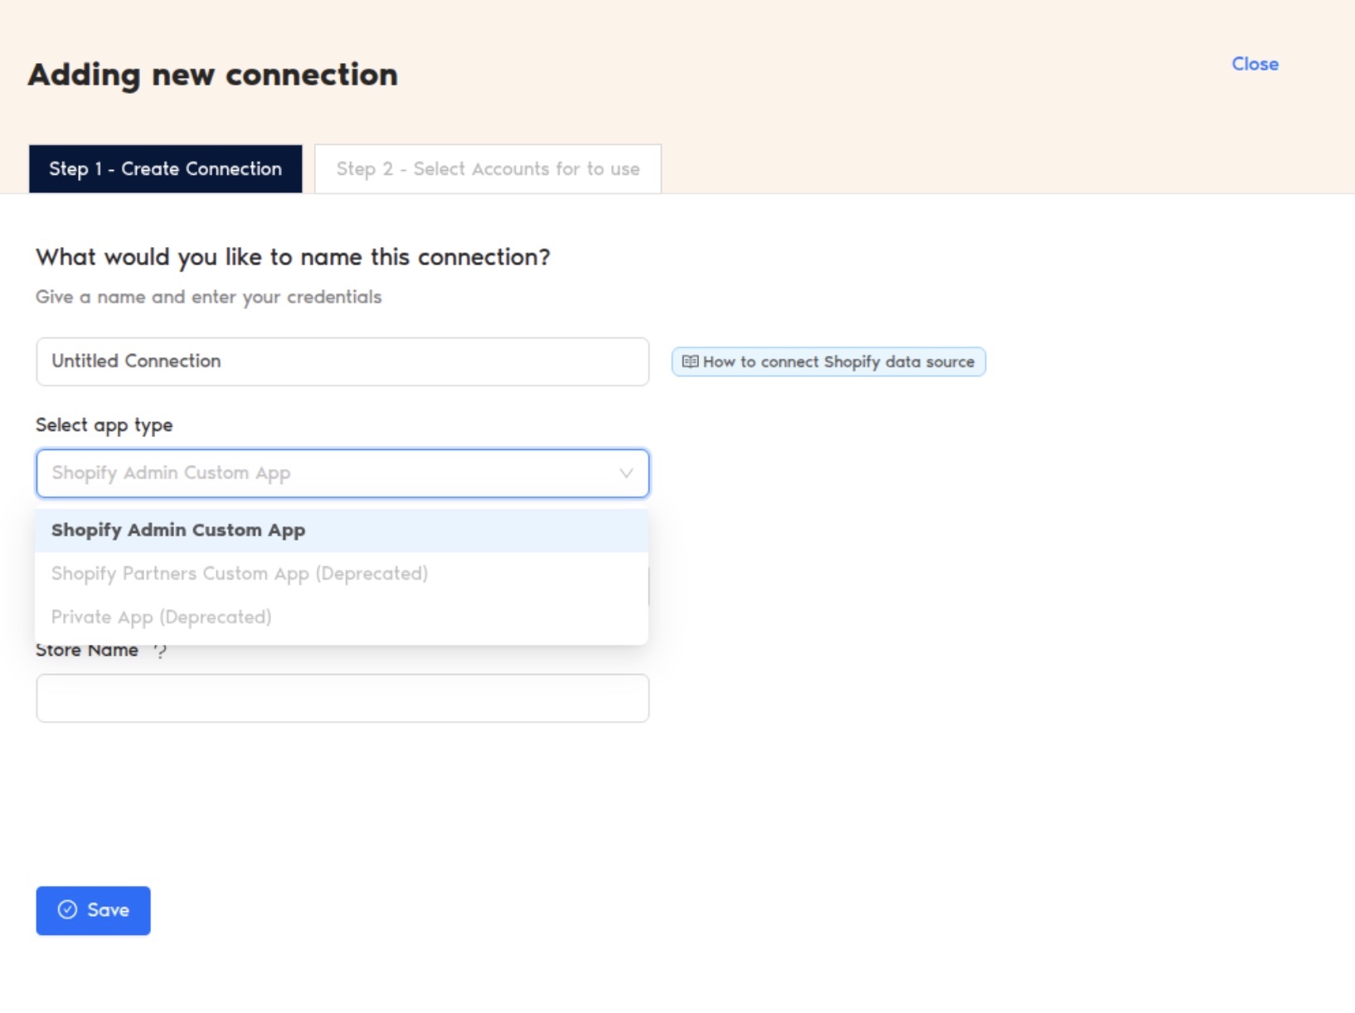
Task: Click the Give a name and enter credentials subtitle
Action: coord(209,297)
